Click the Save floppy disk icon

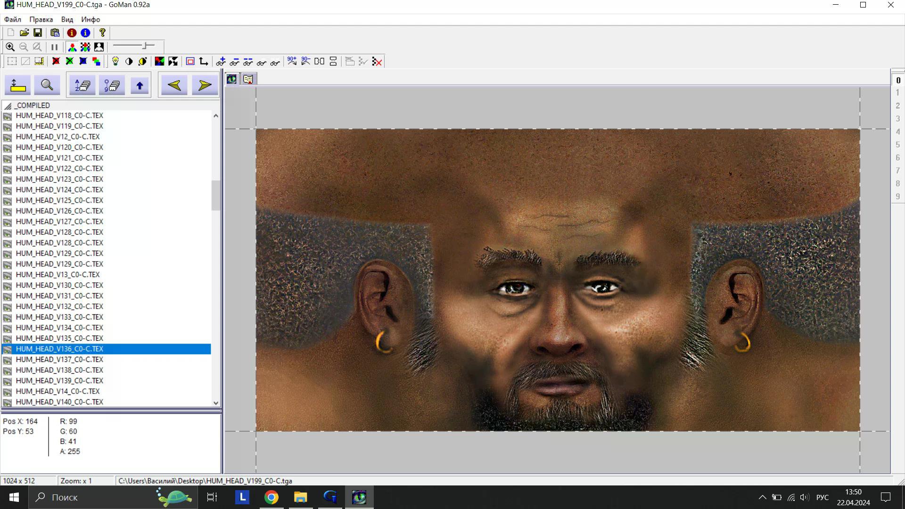(x=38, y=33)
